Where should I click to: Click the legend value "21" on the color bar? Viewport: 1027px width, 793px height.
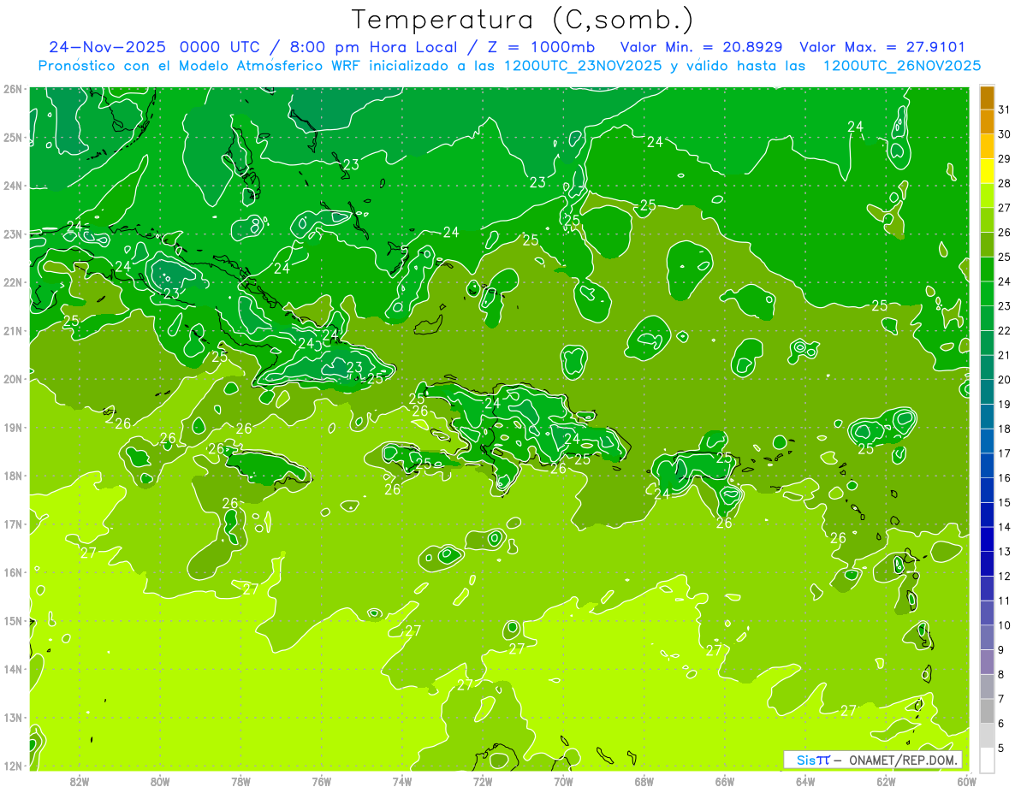point(1005,355)
